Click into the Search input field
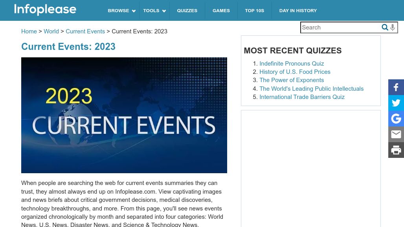The width and height of the screenshot is (404, 227). [x=340, y=27]
